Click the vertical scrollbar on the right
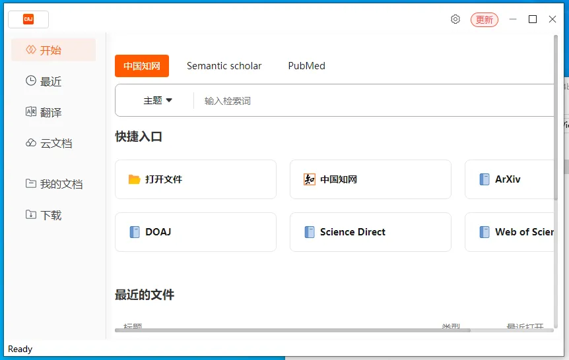The image size is (569, 360). 556,117
